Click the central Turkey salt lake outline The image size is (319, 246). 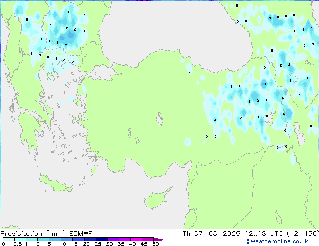click(x=159, y=119)
